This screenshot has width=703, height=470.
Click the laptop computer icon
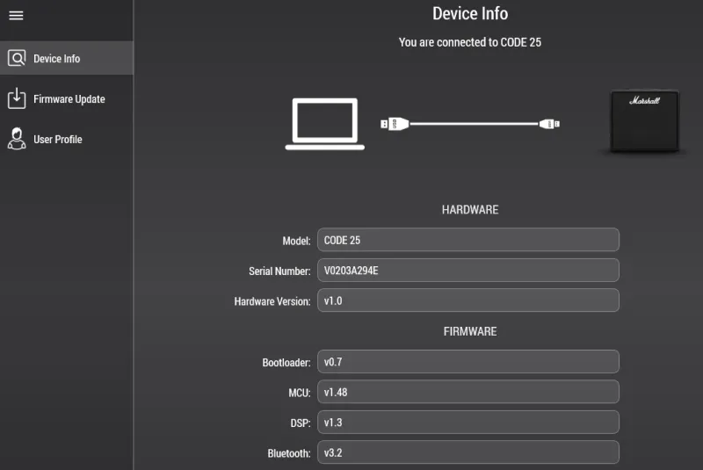324,124
